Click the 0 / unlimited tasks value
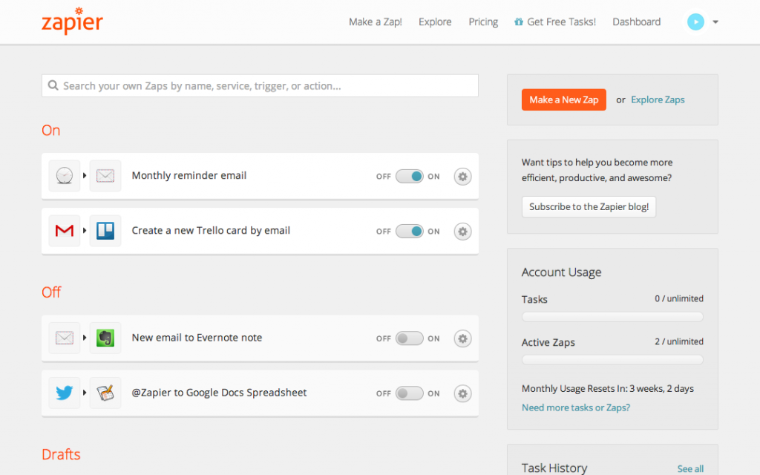This screenshot has height=475, width=760. [x=679, y=298]
